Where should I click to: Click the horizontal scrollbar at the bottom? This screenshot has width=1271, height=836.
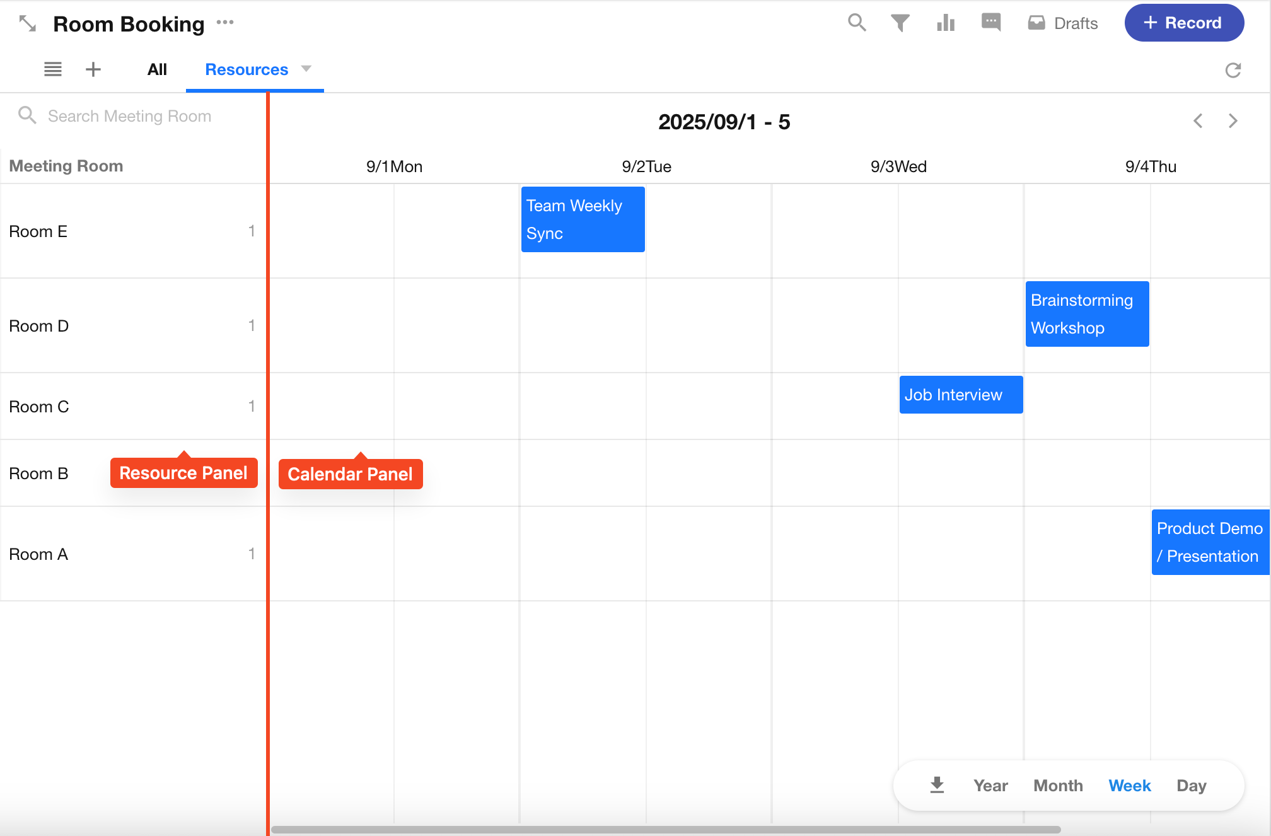[x=665, y=830]
